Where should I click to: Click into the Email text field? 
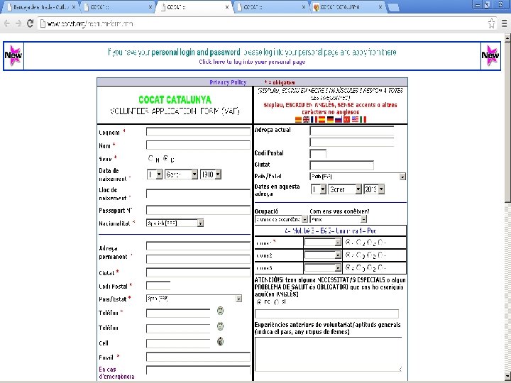pyautogui.click(x=198, y=357)
